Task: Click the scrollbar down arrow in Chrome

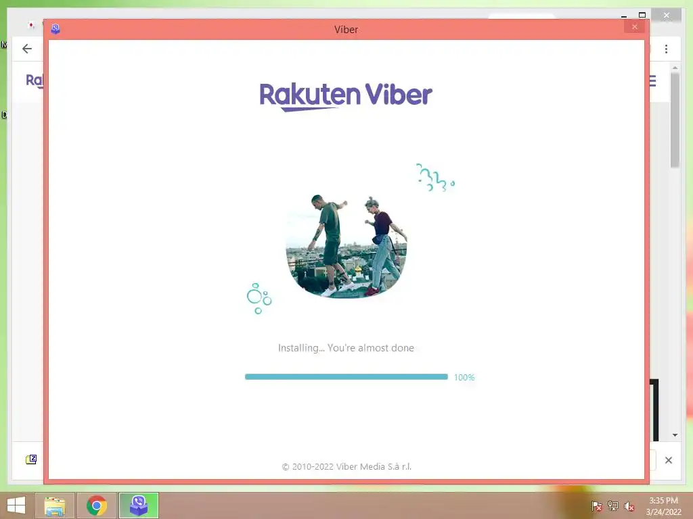Action: tap(675, 435)
